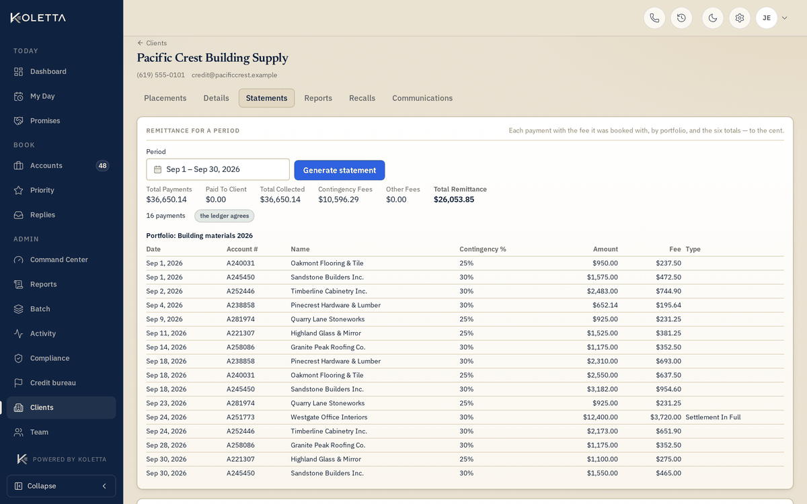Open Promises in sidebar

coord(61,121)
